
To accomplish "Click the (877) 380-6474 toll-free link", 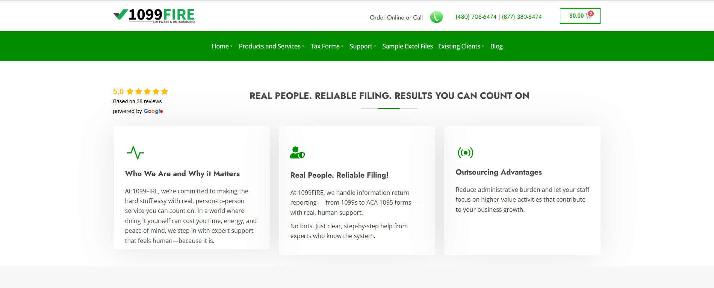I will click(522, 17).
